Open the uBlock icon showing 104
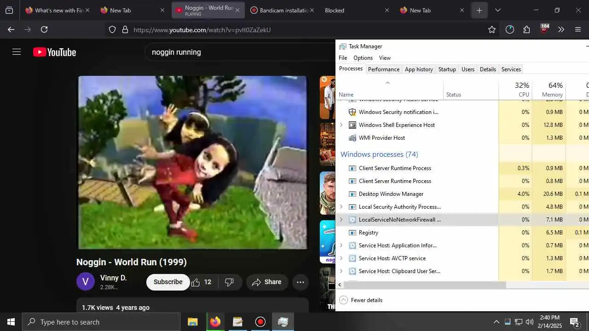589x331 pixels. pyautogui.click(x=544, y=29)
